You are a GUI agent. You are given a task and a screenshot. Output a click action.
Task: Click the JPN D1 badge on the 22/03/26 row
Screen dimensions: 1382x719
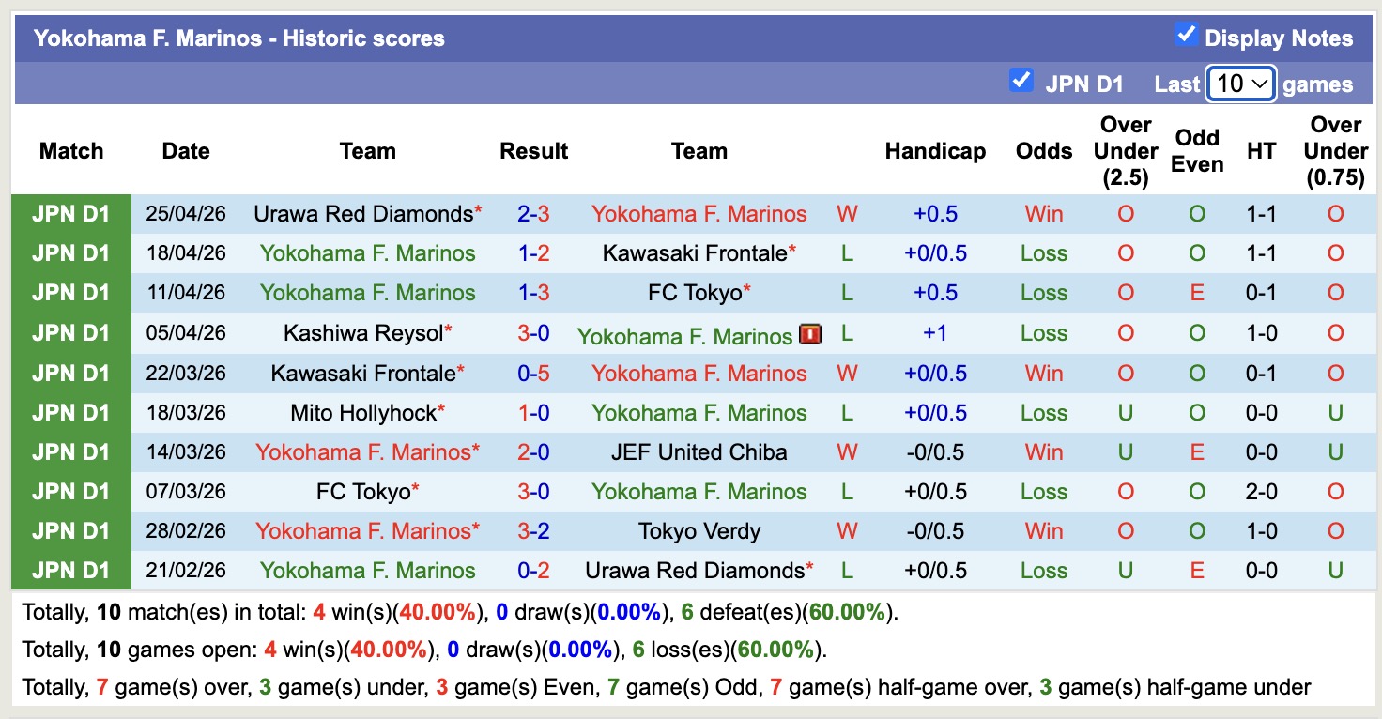70,373
